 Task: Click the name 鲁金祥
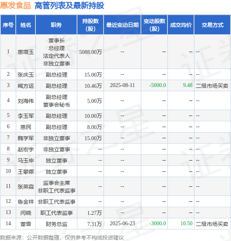[x=26, y=201]
